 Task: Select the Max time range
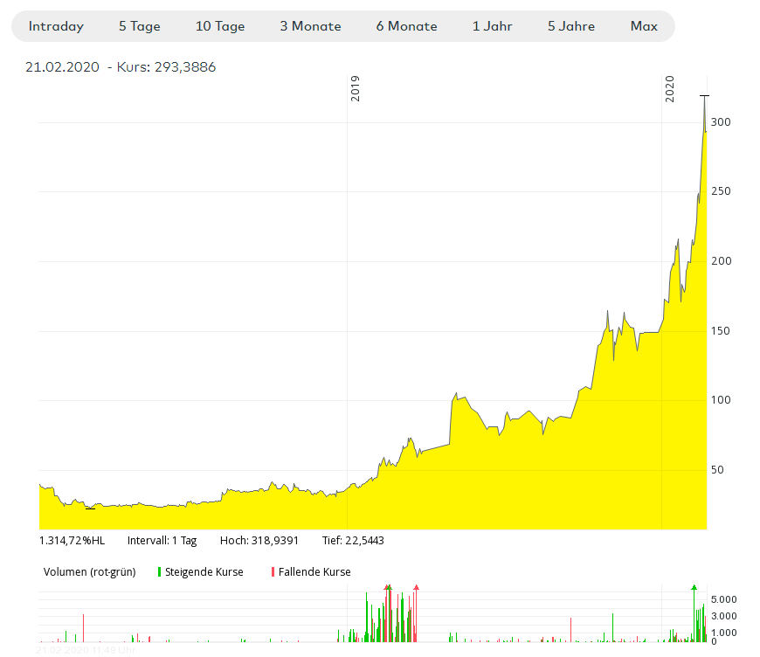pyautogui.click(x=644, y=26)
